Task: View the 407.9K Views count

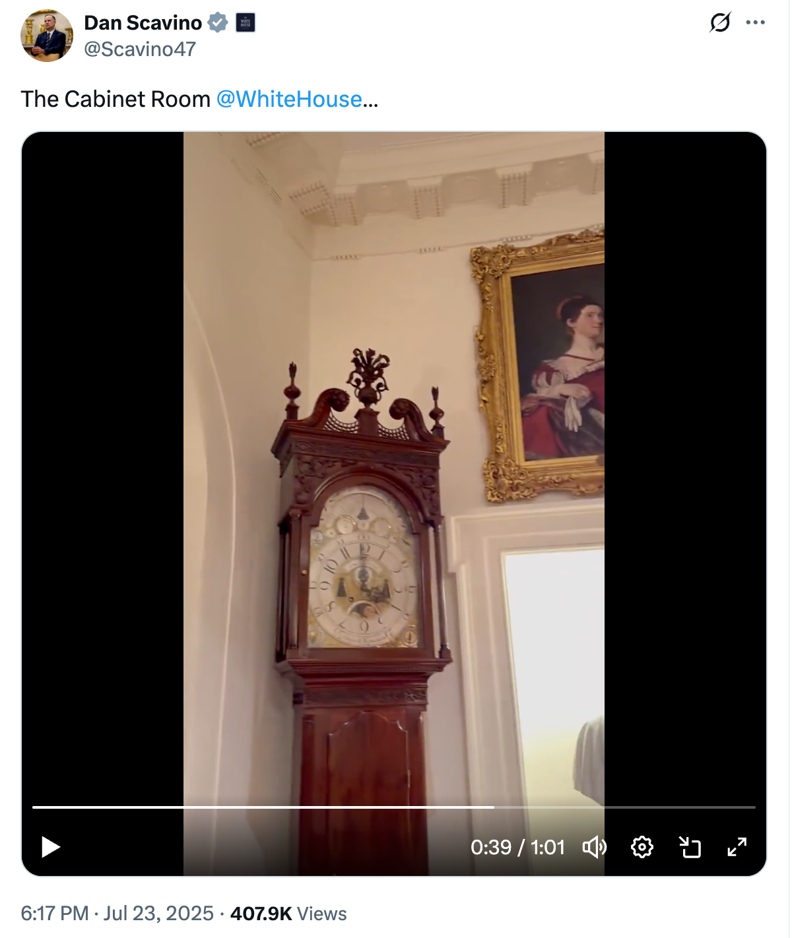Action: click(x=288, y=914)
